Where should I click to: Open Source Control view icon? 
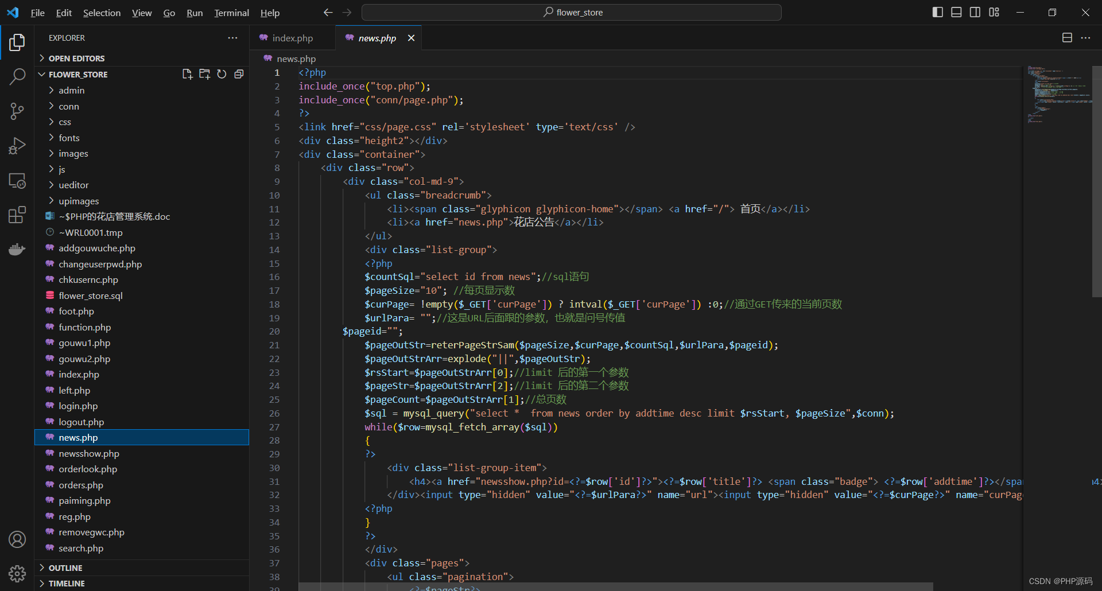click(17, 111)
